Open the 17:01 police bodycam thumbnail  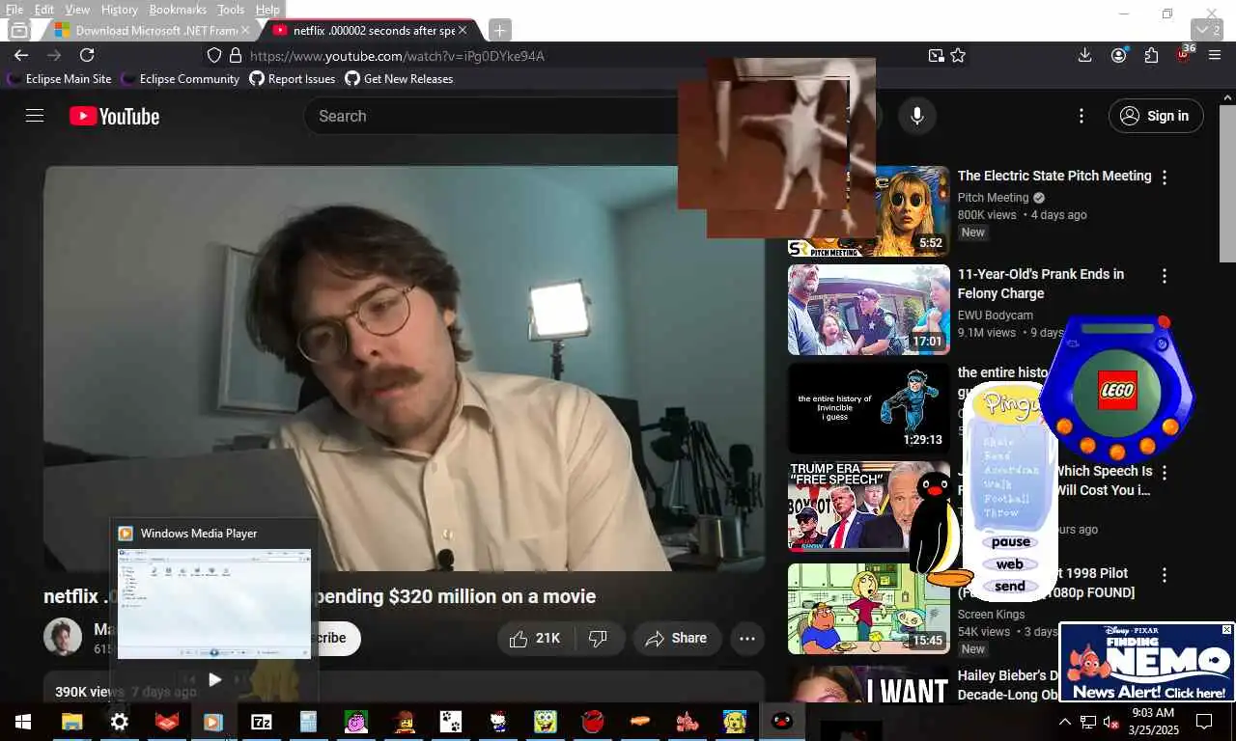pos(868,310)
